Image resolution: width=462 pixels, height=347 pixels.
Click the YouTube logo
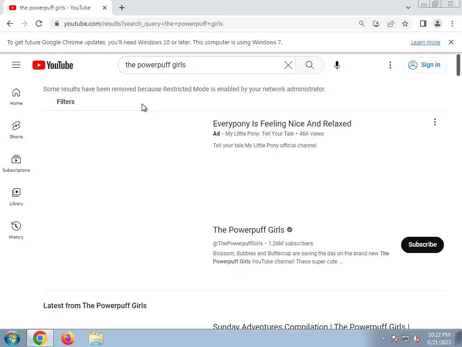point(53,65)
